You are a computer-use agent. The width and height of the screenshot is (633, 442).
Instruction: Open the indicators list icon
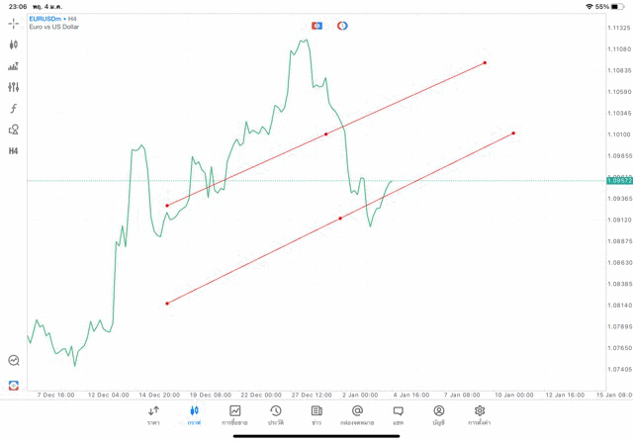click(14, 66)
